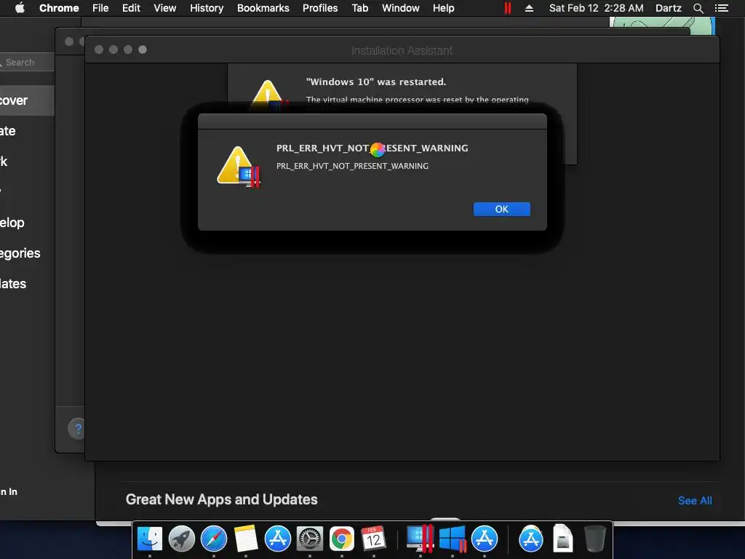This screenshot has height=559, width=745.
Task: Open Google Chrome from the Dock
Action: point(342,539)
